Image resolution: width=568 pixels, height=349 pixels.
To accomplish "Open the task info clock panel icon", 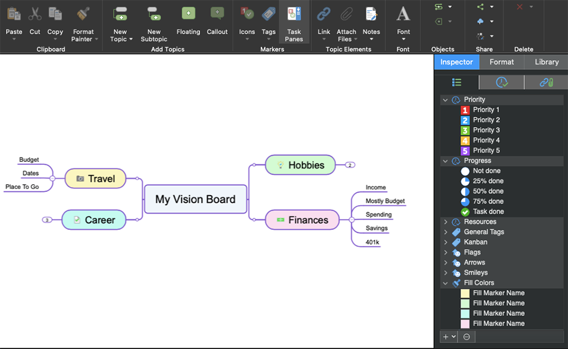I will 501,82.
